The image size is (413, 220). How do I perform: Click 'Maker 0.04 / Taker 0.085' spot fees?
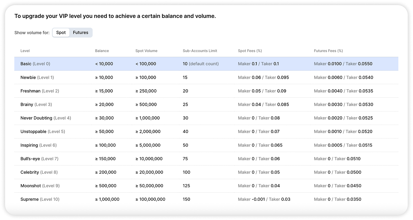(x=264, y=104)
